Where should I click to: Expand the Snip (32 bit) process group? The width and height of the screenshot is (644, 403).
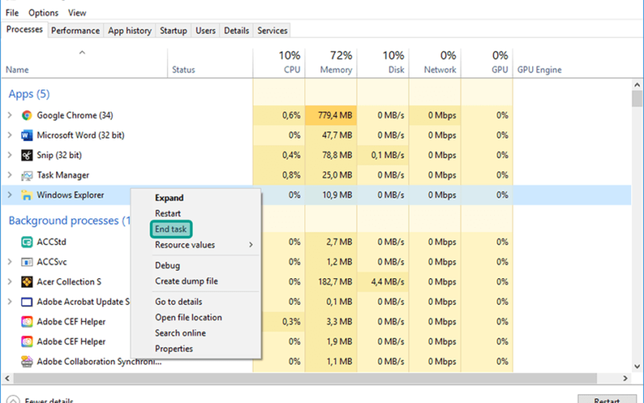[x=10, y=155]
